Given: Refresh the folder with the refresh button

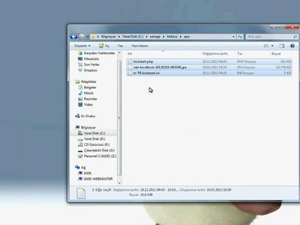Looking at the screenshot, I should (240, 37).
